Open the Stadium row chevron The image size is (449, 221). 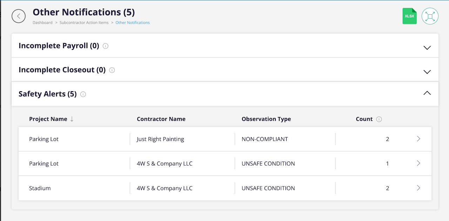click(x=418, y=188)
